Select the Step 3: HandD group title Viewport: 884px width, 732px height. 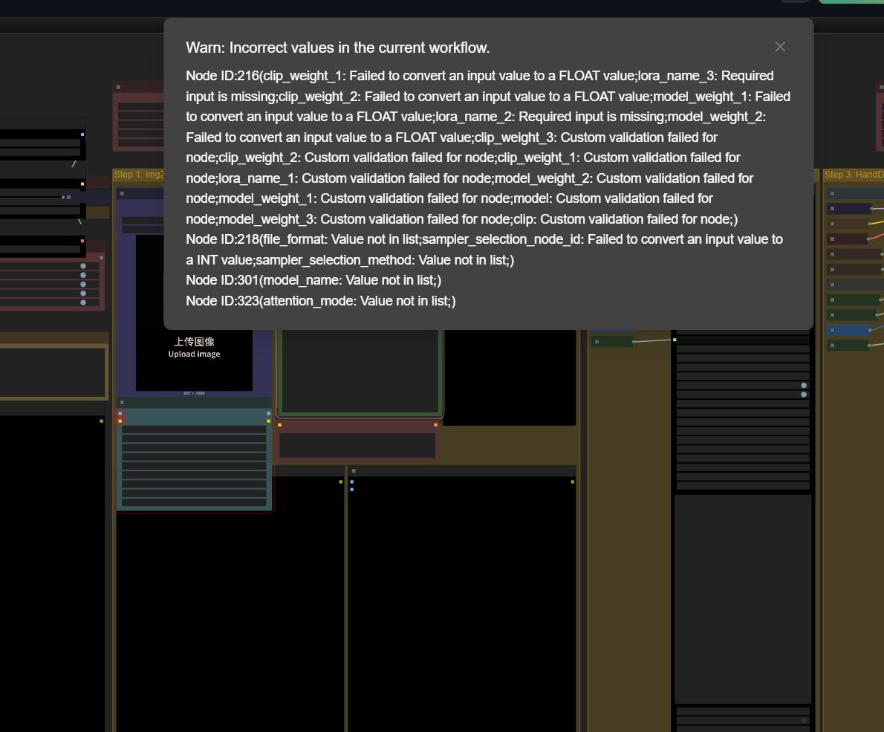point(854,175)
